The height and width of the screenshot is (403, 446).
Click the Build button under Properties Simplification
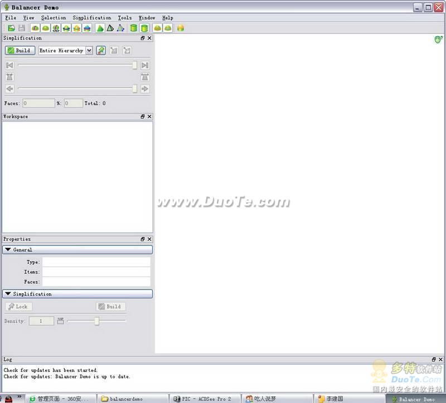point(111,307)
